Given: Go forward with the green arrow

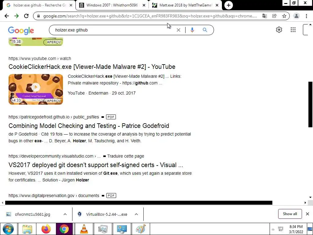Looking at the screenshot, I should [17, 16].
